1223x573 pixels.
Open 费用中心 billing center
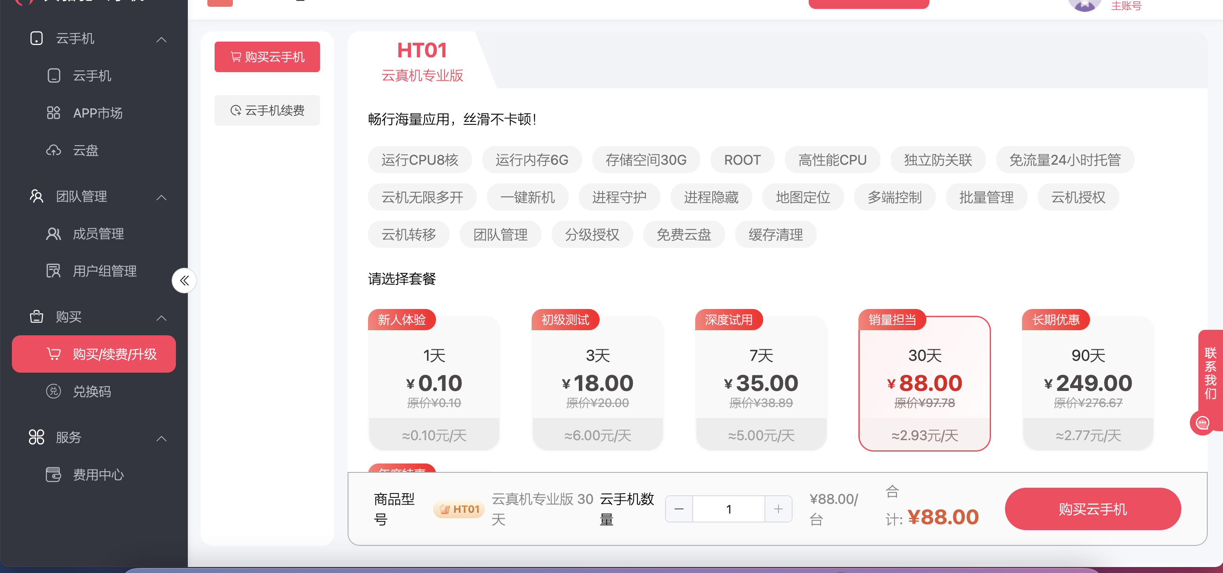click(98, 475)
